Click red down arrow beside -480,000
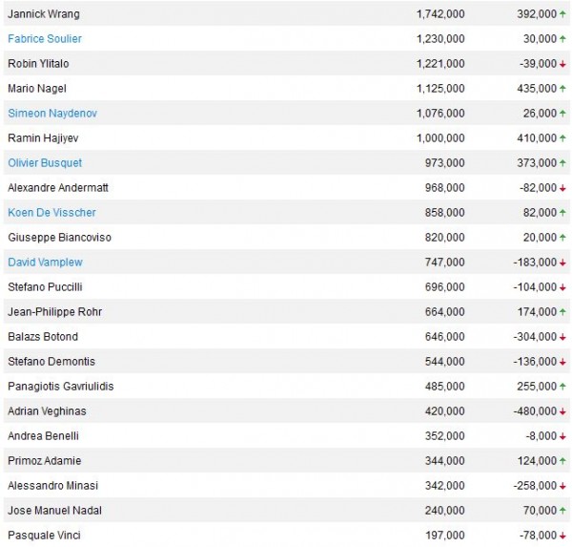The image size is (572, 547). [562, 411]
